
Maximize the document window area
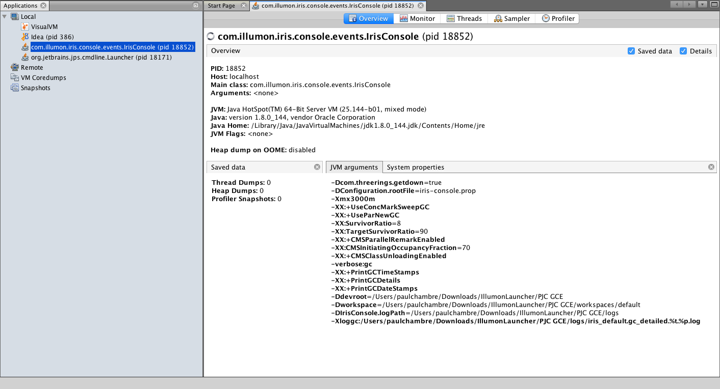(x=714, y=4)
